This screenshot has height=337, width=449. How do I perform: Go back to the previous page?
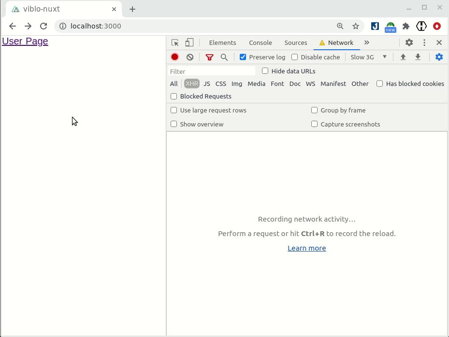(12, 26)
